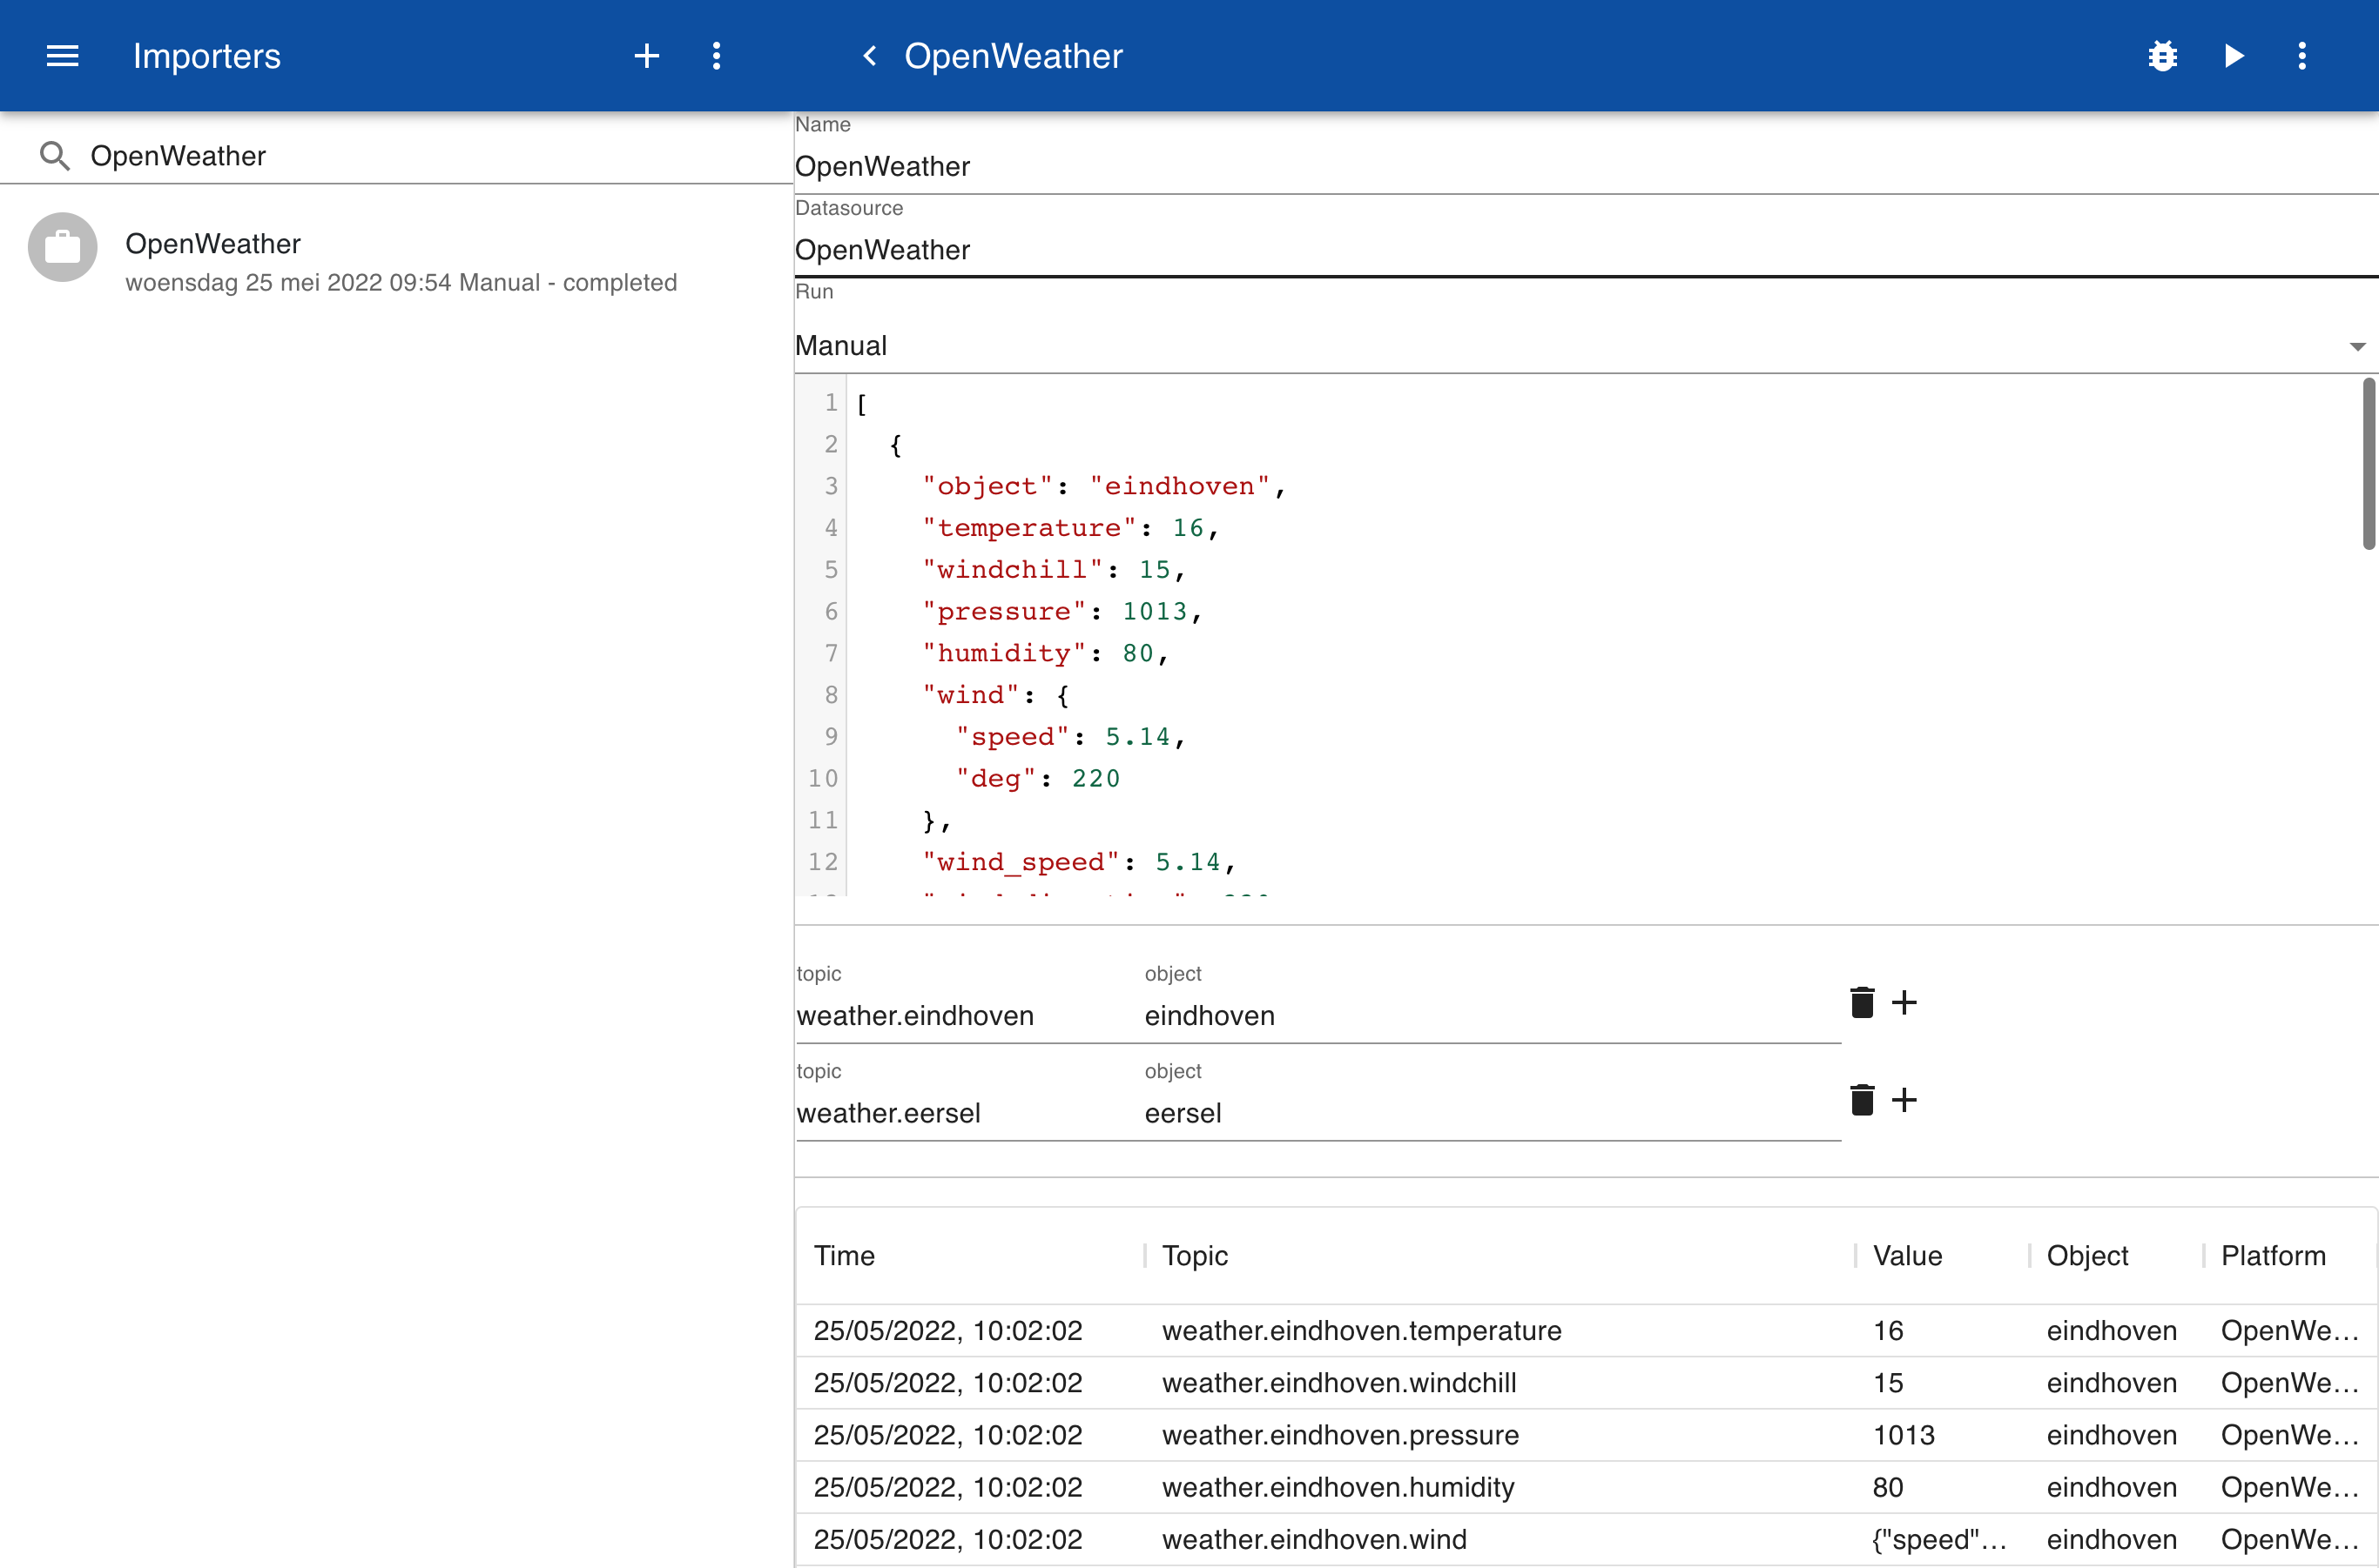The image size is (2379, 1568).
Task: Click topic field weather.eersel
Action: (969, 1114)
